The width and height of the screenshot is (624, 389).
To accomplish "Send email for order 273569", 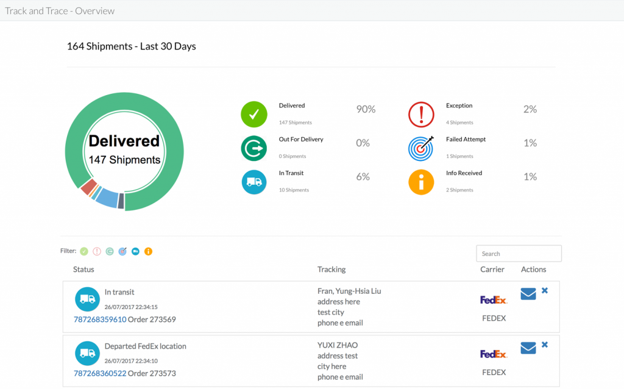I will point(528,294).
